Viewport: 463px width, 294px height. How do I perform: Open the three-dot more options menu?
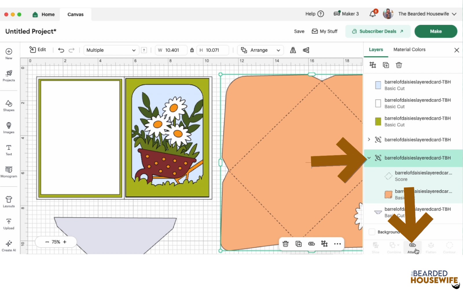(x=337, y=244)
